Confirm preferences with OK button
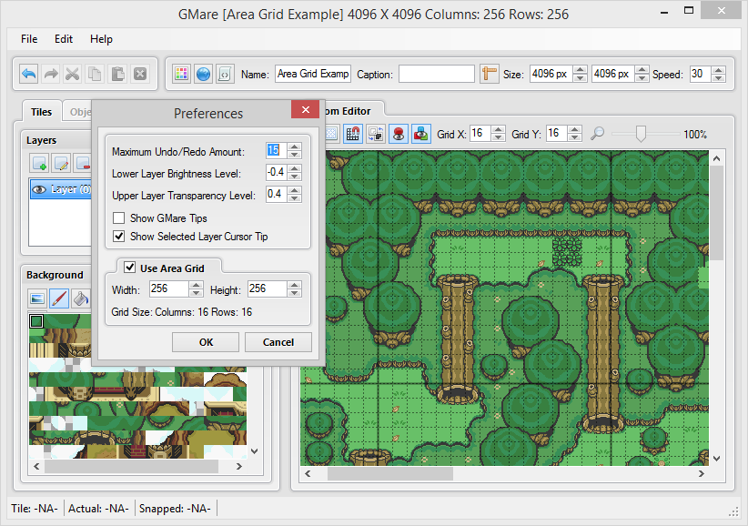Screen dimensions: 748x526 (x=206, y=342)
